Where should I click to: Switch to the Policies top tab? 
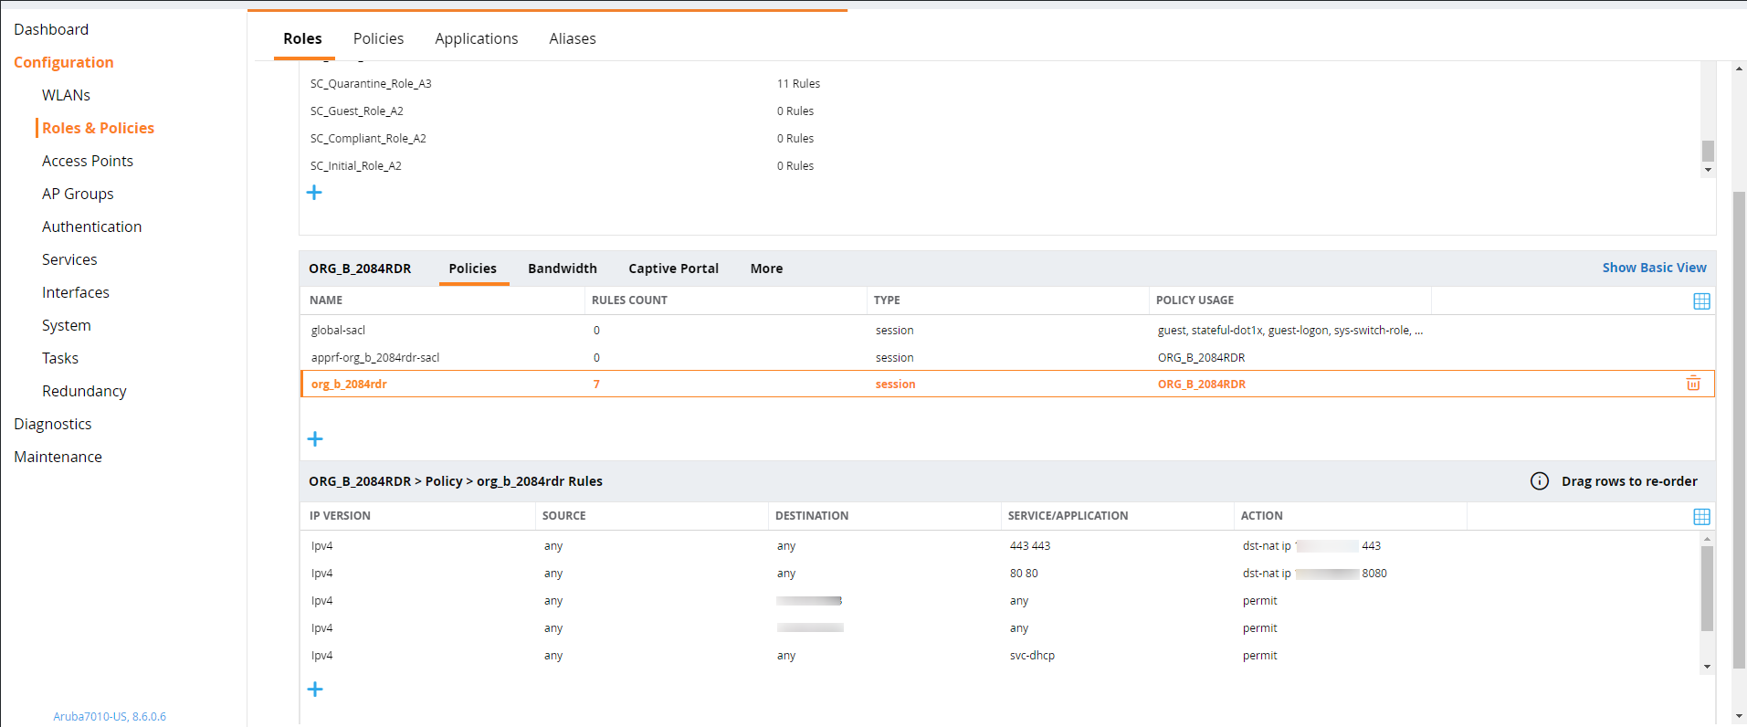pos(378,38)
